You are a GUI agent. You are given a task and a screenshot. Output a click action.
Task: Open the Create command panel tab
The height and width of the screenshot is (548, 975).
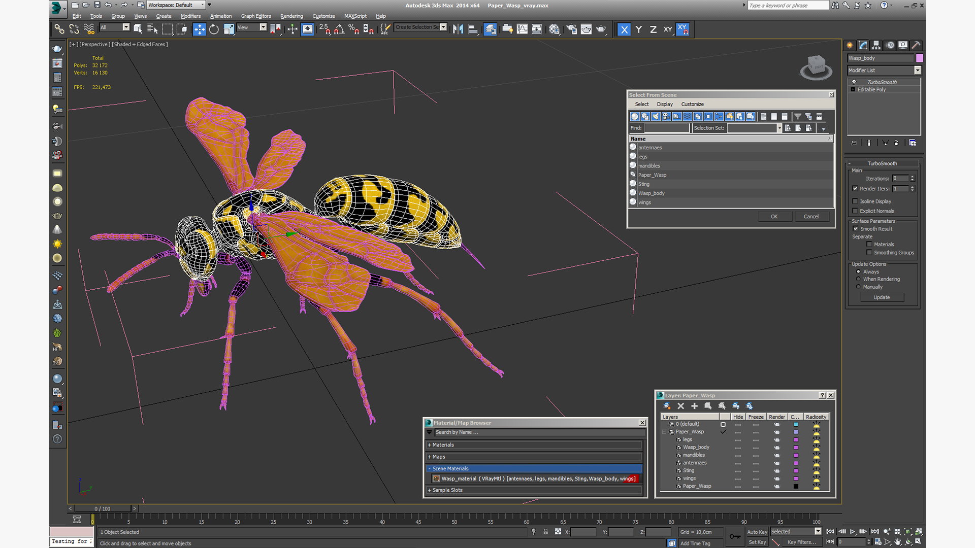coord(850,45)
